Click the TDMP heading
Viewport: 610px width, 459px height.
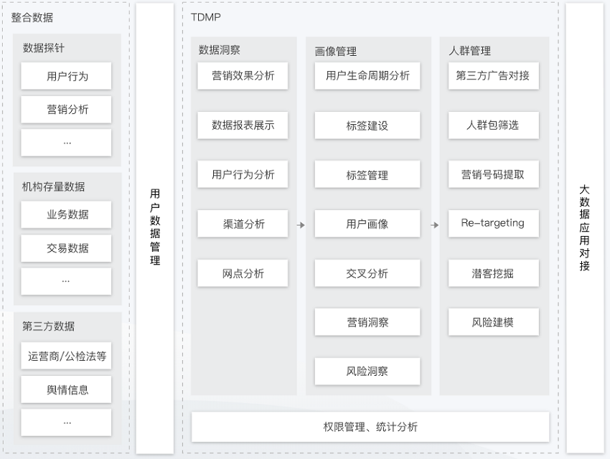(206, 17)
